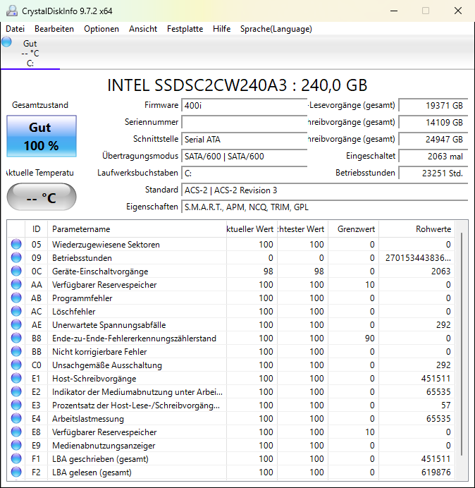Click the -- °C temperature button
475x488 pixels.
[42, 197]
